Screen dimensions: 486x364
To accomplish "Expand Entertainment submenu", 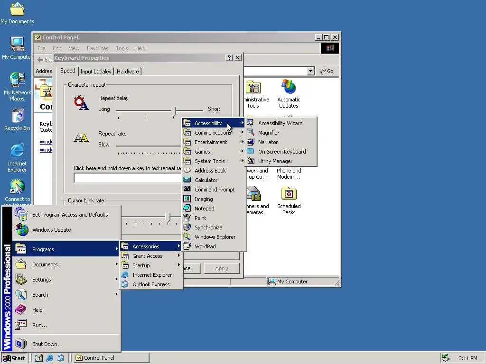I will pyautogui.click(x=214, y=142).
